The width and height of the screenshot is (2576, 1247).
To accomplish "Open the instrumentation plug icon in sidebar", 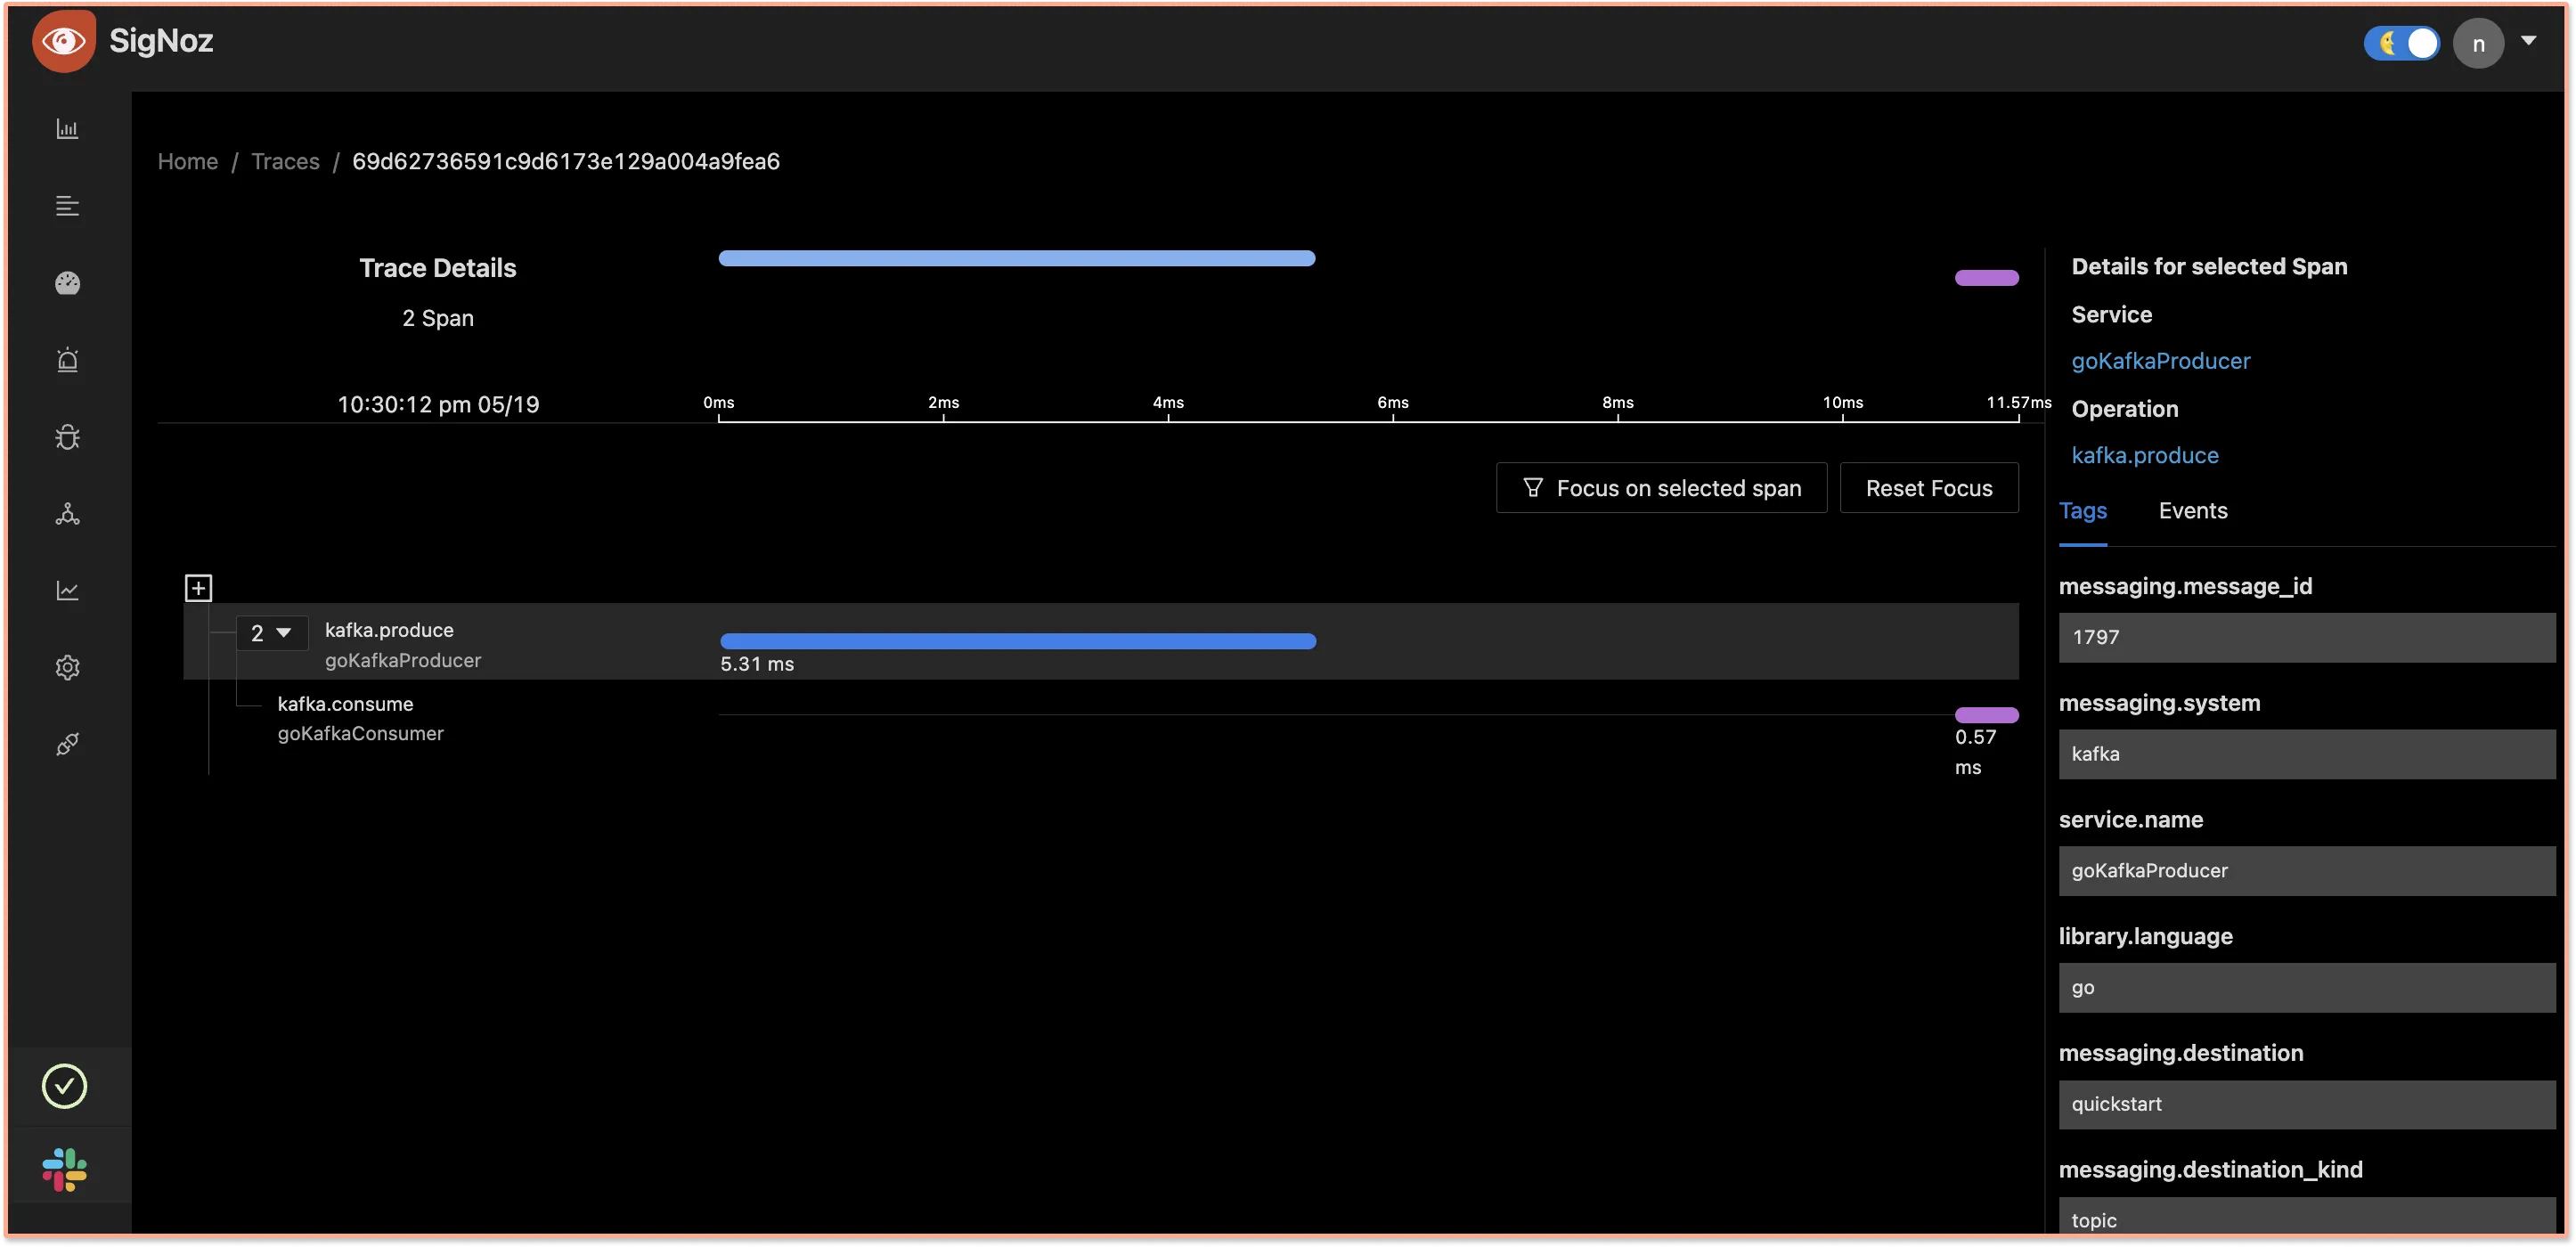I will (x=67, y=744).
